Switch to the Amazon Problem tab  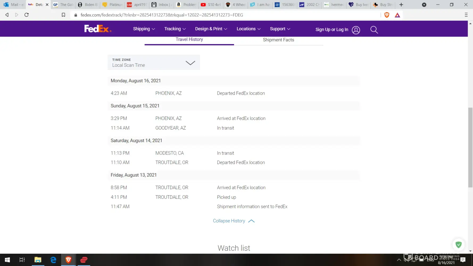tap(186, 5)
